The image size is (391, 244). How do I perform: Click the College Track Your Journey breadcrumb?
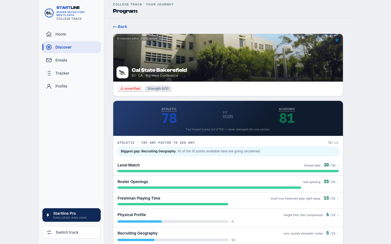click(x=143, y=4)
